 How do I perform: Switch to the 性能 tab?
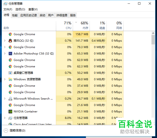15,15
